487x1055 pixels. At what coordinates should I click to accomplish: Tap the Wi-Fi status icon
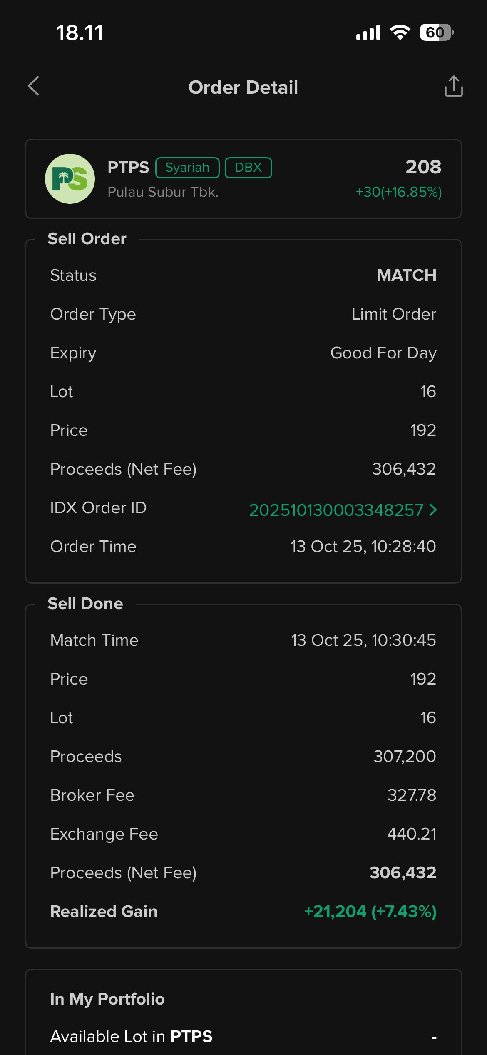(x=400, y=32)
